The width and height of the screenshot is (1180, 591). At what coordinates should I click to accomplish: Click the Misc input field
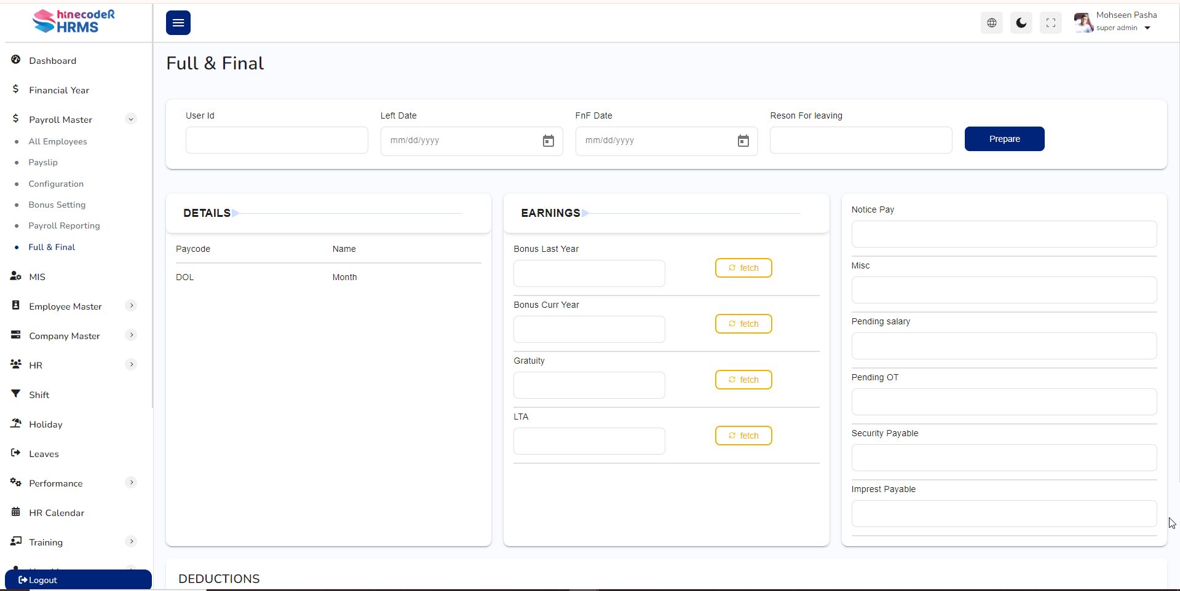click(x=1004, y=290)
